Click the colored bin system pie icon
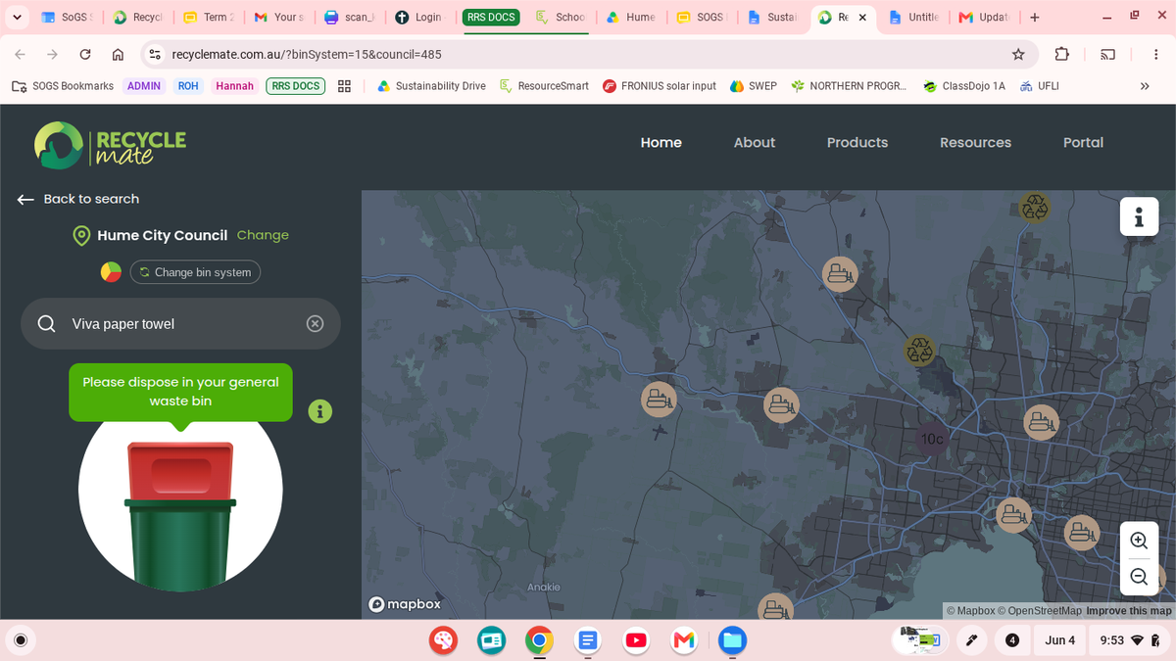Viewport: 1176px width, 661px height. [111, 271]
